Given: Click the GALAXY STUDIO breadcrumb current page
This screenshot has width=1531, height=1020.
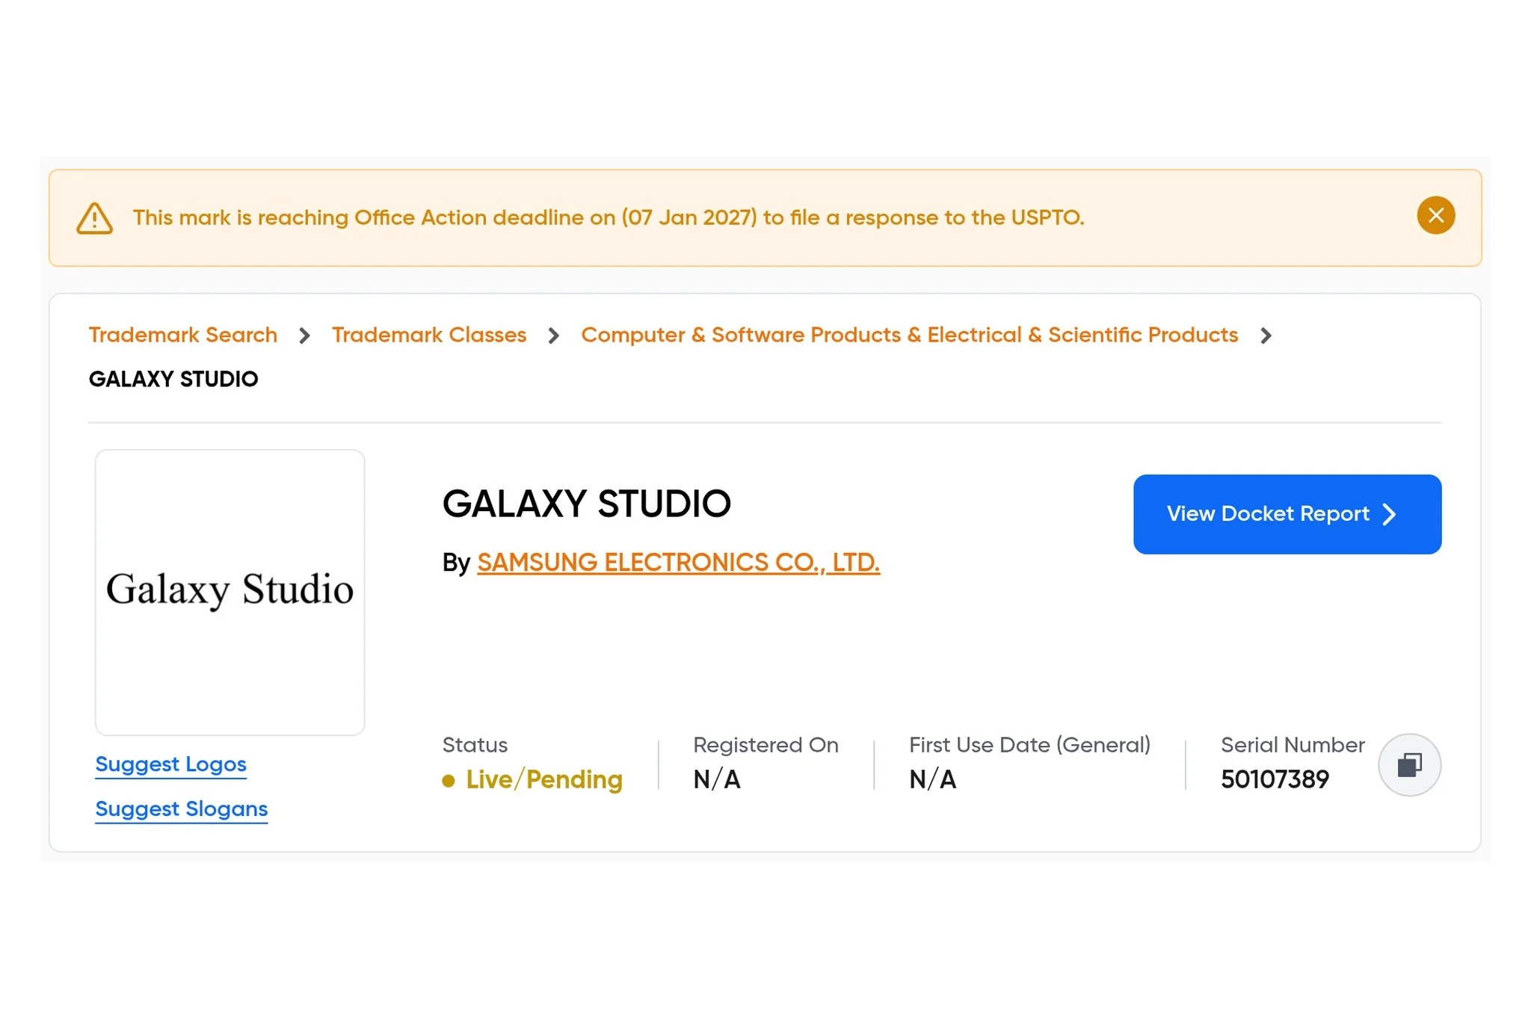Looking at the screenshot, I should tap(173, 380).
